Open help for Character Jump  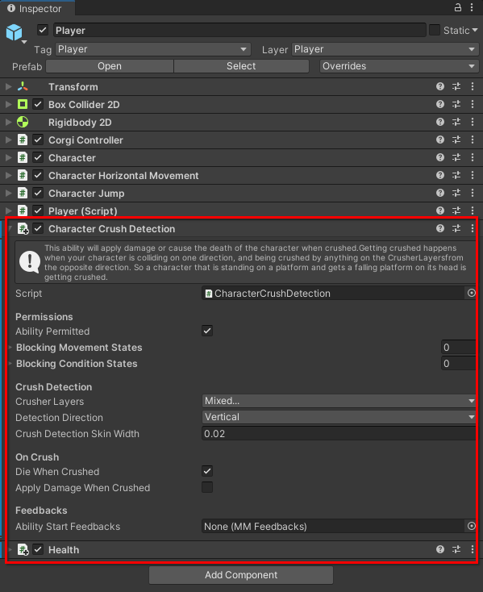pyautogui.click(x=440, y=193)
